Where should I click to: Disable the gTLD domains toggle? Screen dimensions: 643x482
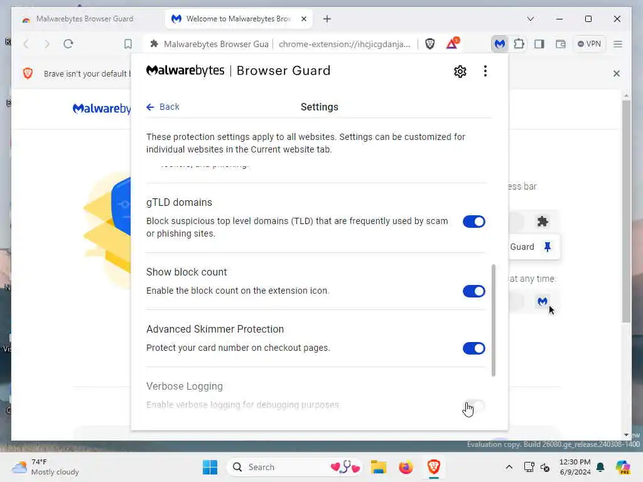click(x=473, y=222)
